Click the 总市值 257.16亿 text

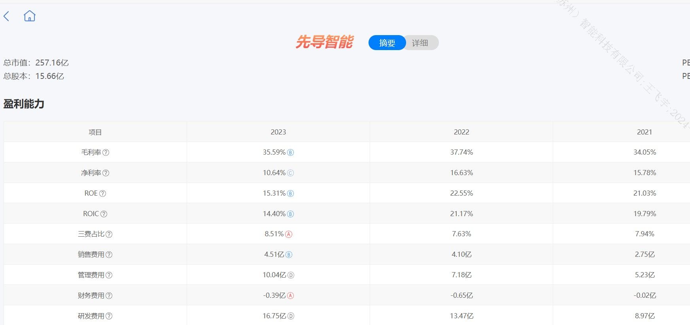point(36,63)
